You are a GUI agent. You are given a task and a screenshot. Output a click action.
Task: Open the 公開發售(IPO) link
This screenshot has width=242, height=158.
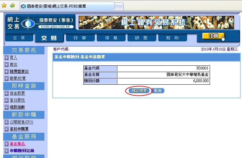tap(22, 122)
